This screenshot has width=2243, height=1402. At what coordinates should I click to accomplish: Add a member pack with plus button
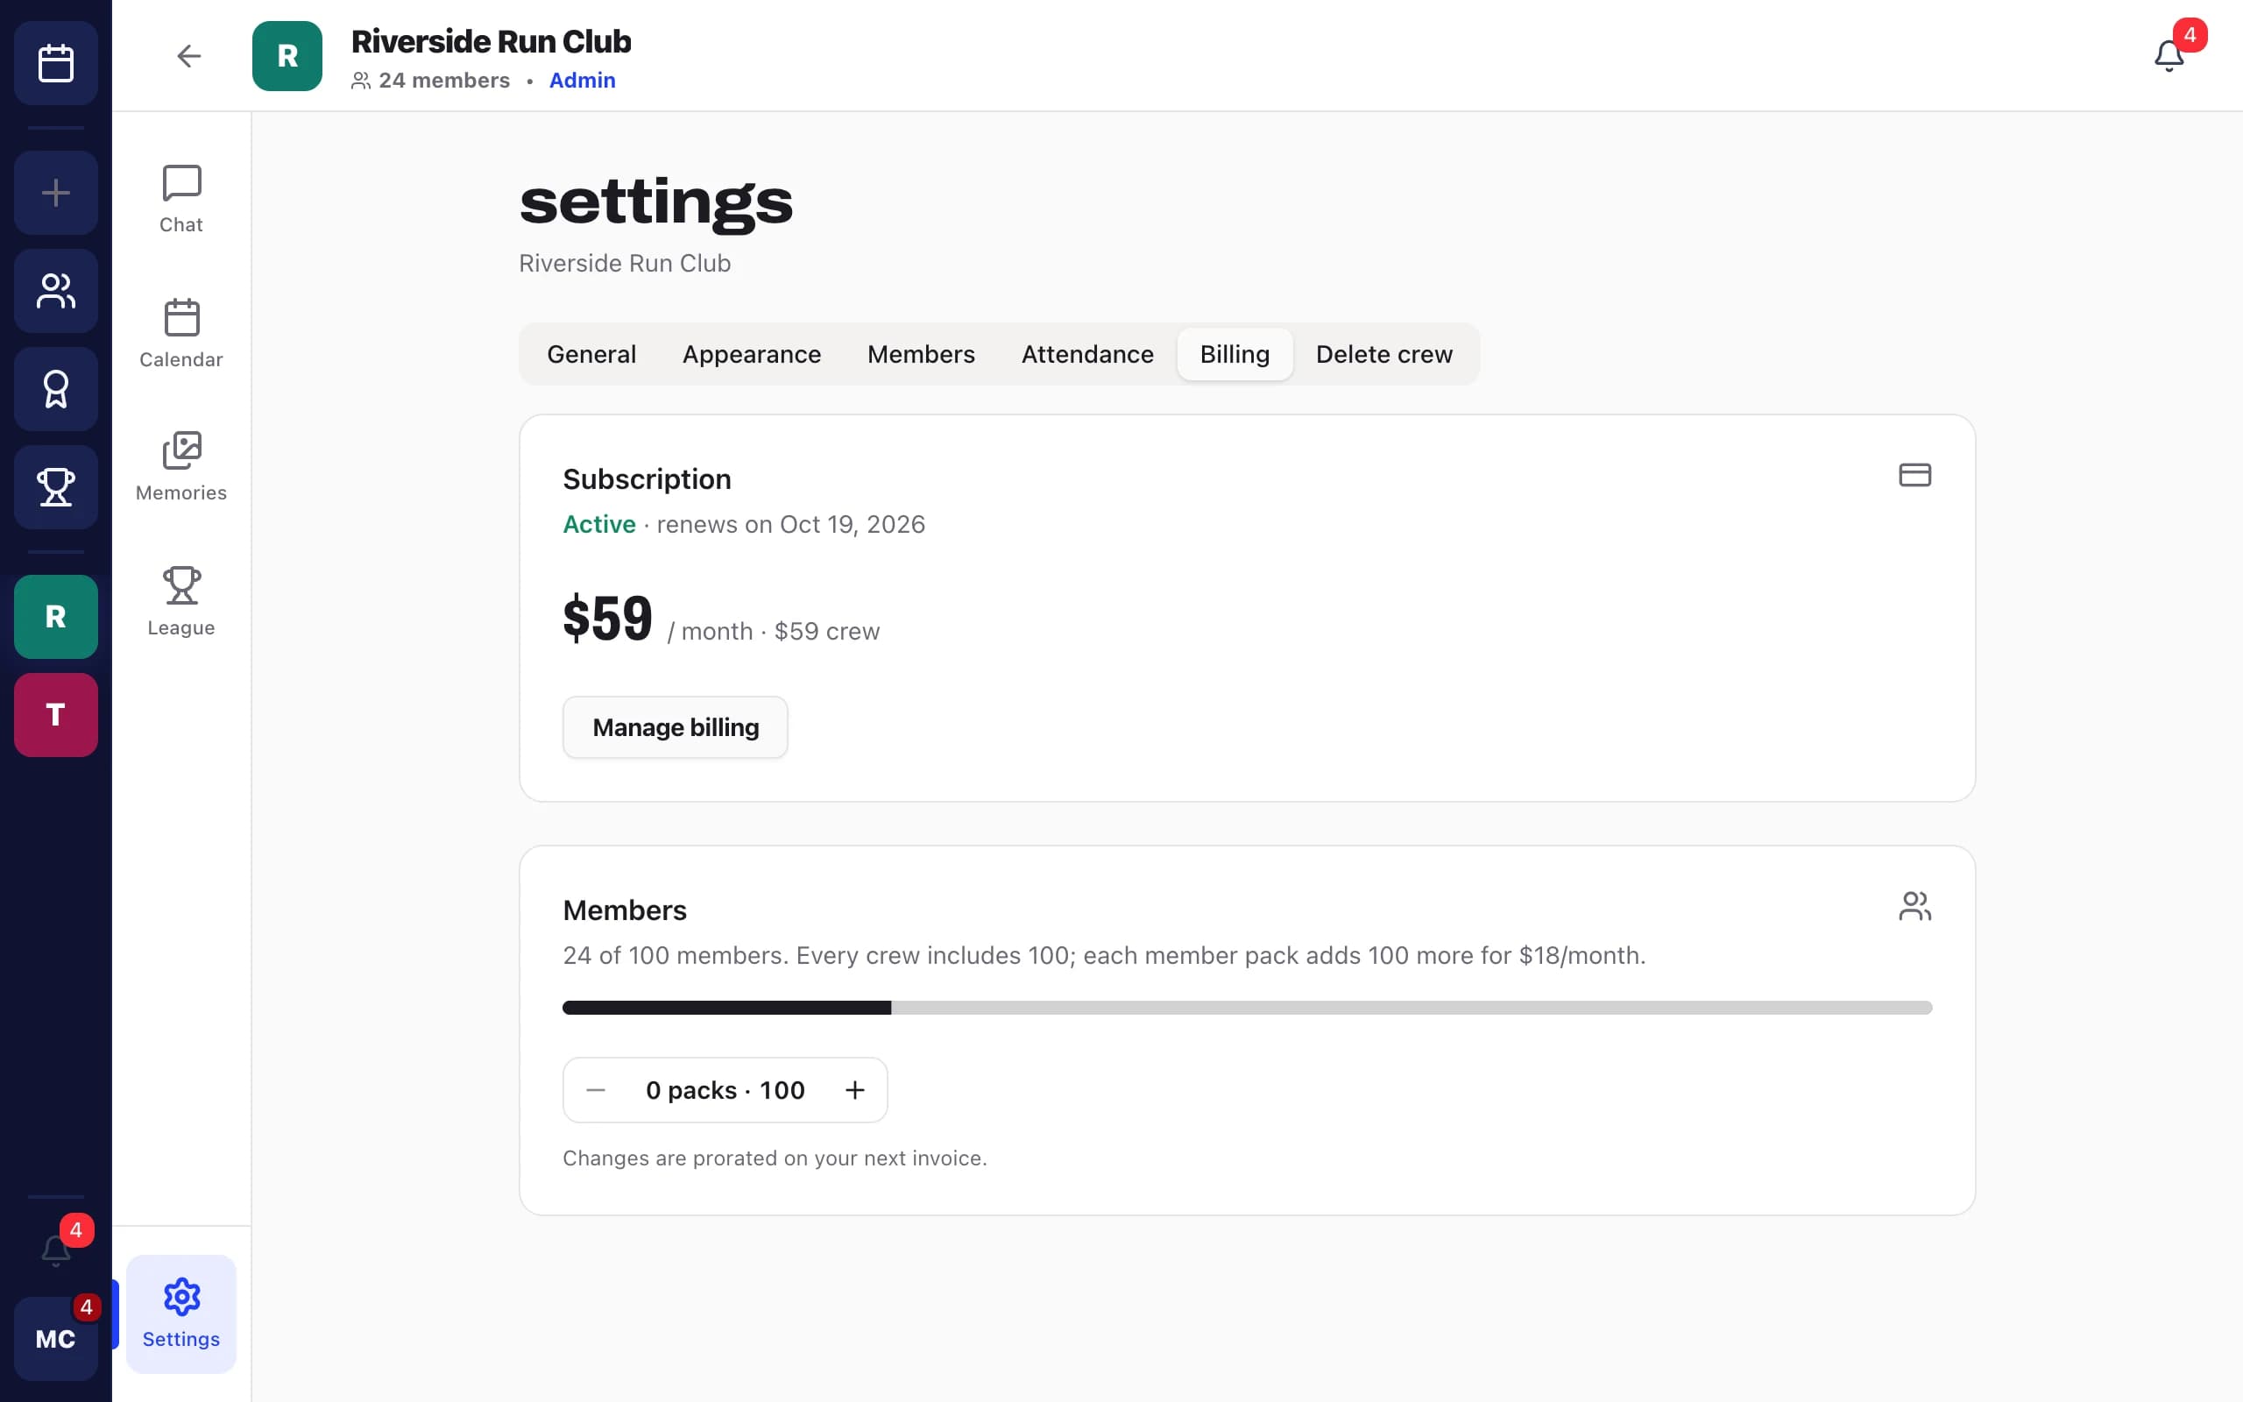tap(854, 1089)
